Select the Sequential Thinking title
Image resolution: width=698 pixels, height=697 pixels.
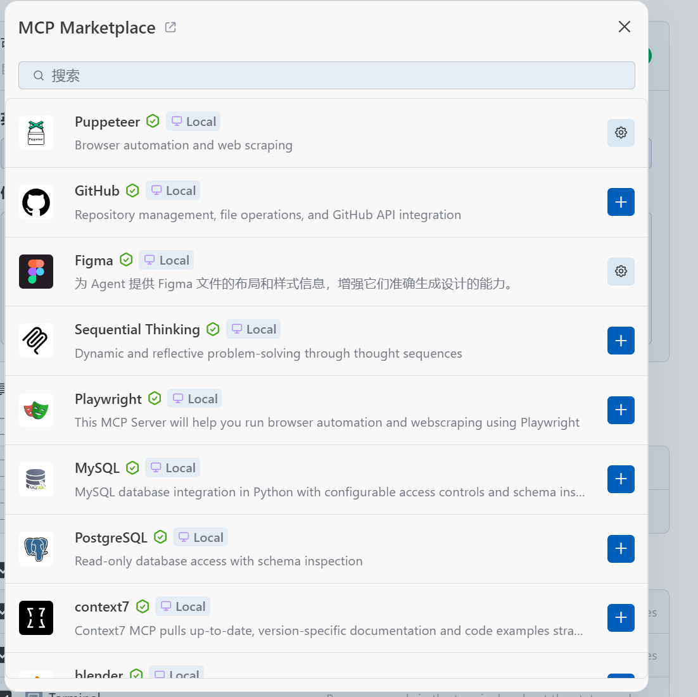click(137, 330)
